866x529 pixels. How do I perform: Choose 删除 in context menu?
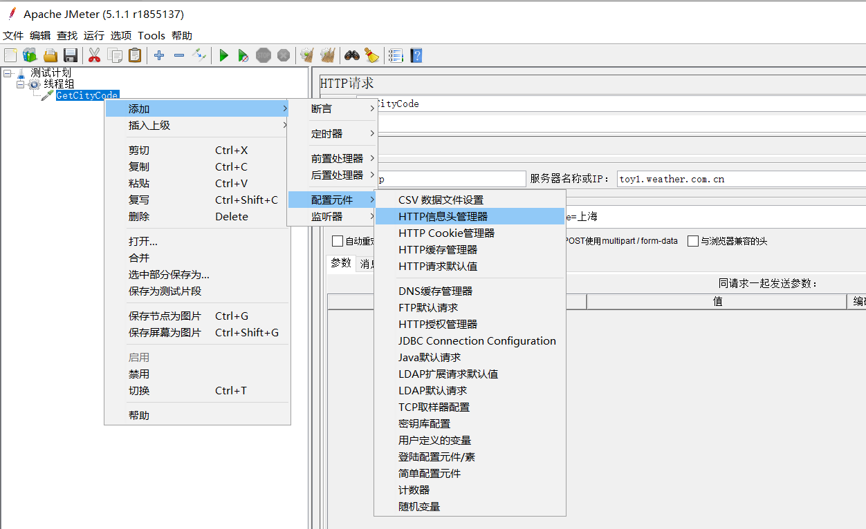tap(197, 217)
